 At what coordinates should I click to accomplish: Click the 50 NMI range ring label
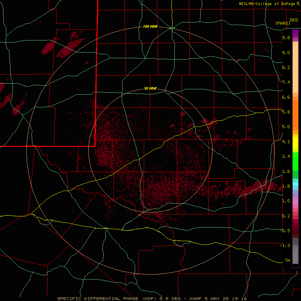click(x=150, y=88)
